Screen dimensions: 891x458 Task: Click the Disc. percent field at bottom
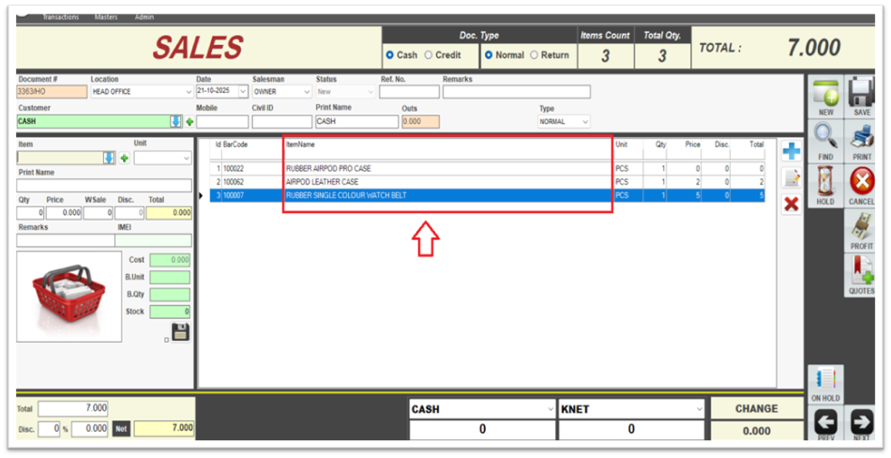click(49, 428)
